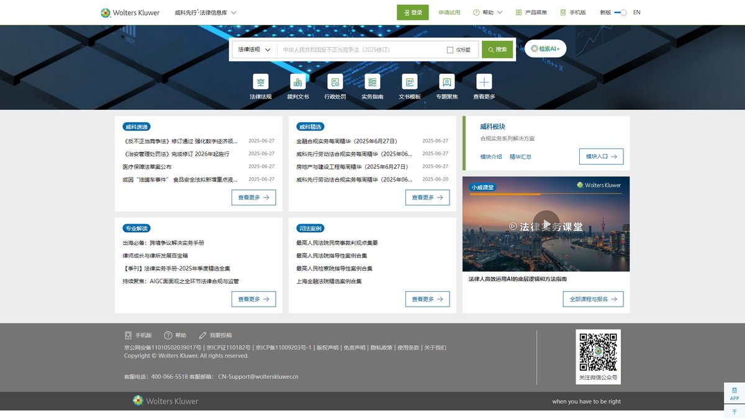This screenshot has width=745, height=419.
Task: Expand the 法律法规 search type dropdown
Action: coord(255,50)
